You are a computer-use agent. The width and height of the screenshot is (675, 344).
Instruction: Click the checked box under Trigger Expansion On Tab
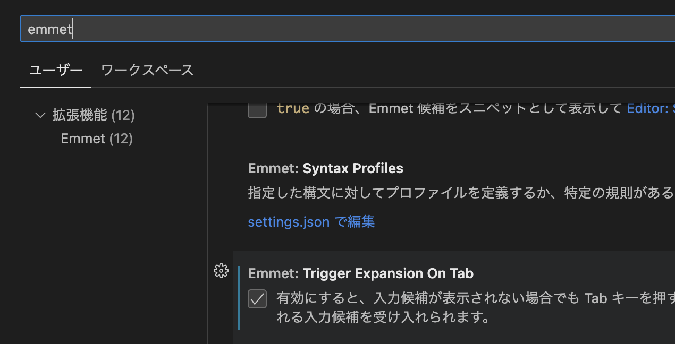257,299
